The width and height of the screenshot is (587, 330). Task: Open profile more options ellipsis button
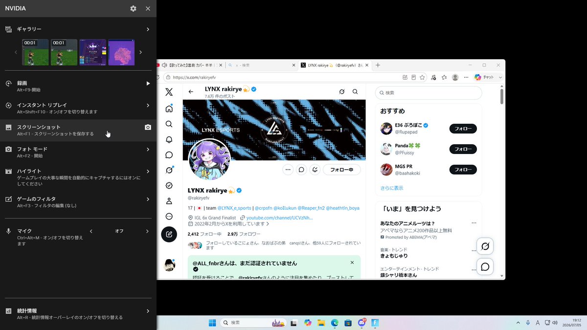[288, 170]
